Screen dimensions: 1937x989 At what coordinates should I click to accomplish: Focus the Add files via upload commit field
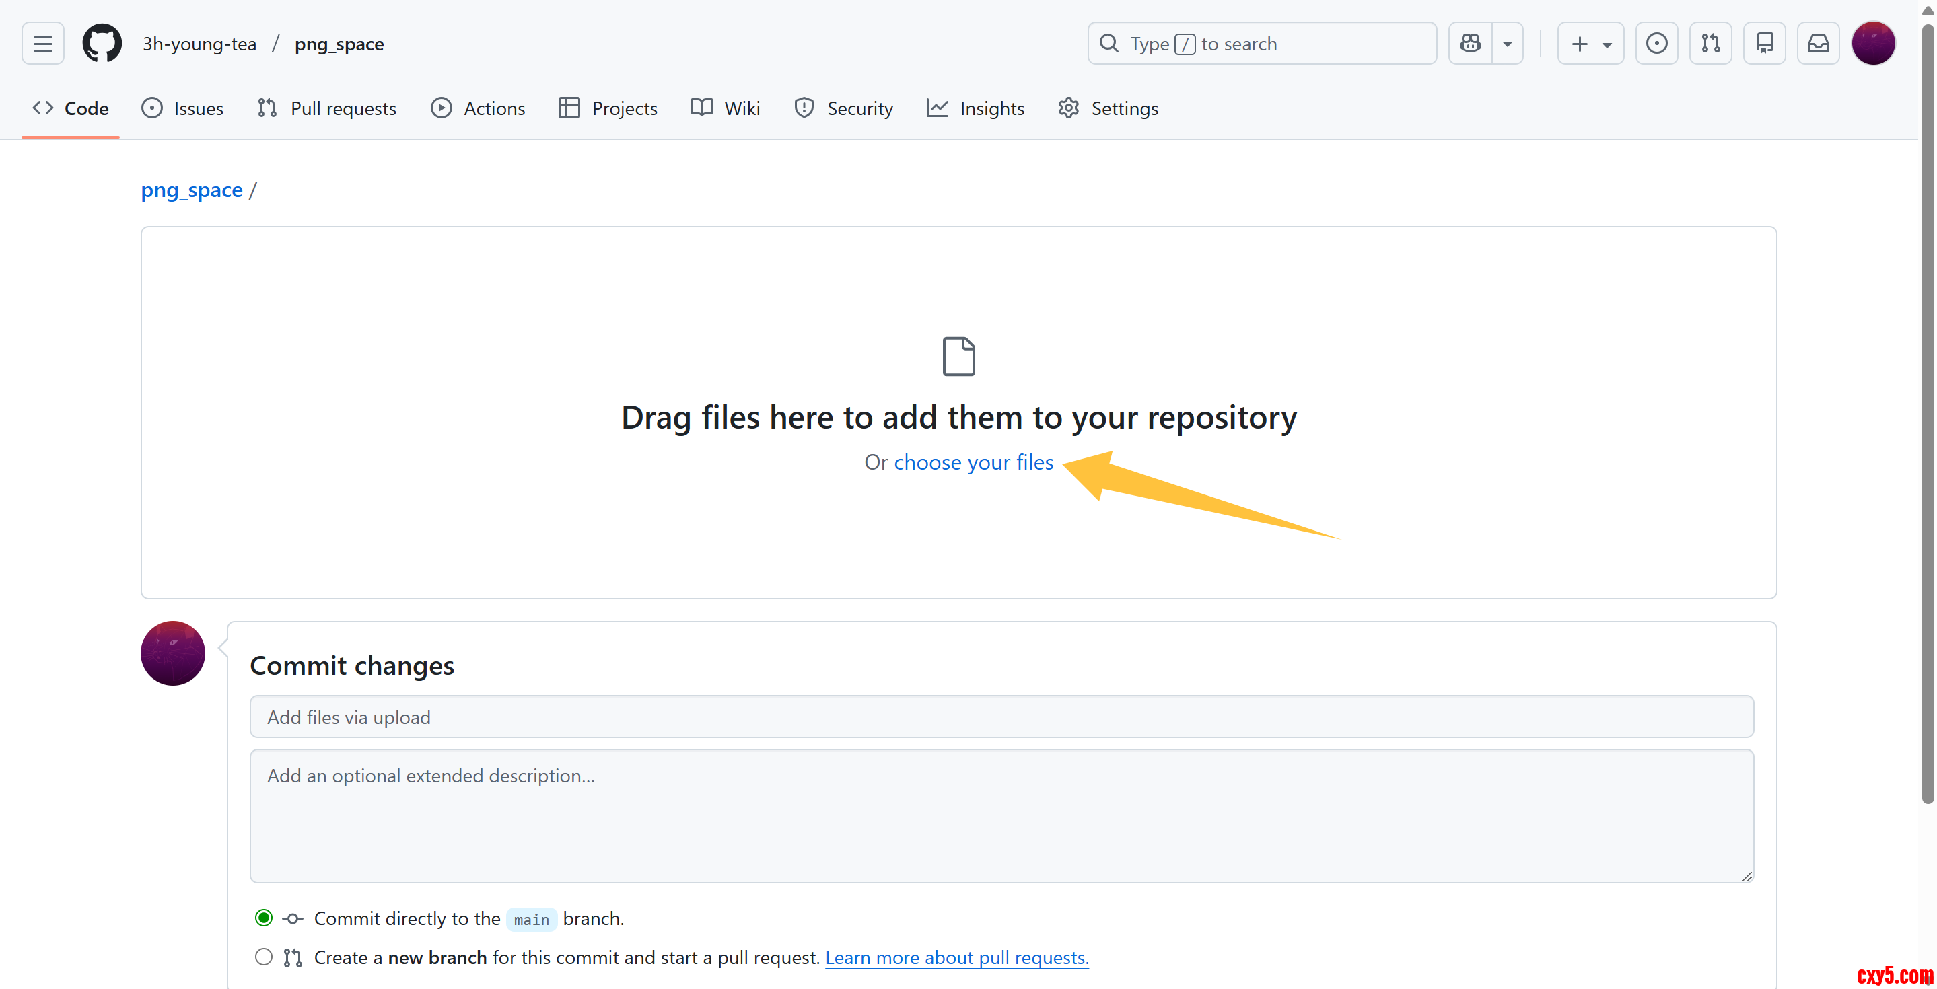tap(1001, 717)
